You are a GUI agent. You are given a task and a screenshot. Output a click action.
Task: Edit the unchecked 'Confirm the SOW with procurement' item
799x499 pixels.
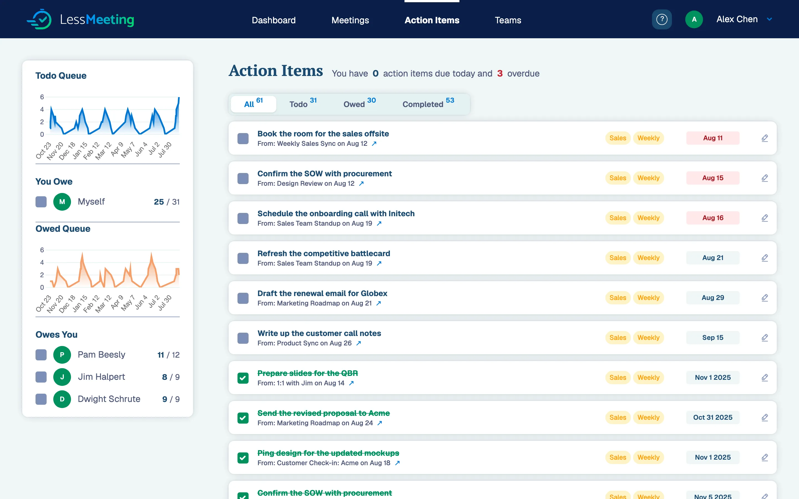click(765, 178)
